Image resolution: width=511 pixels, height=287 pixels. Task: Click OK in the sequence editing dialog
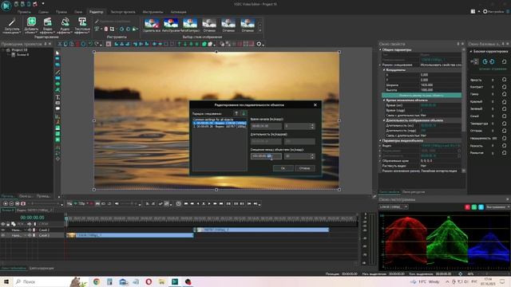click(283, 168)
